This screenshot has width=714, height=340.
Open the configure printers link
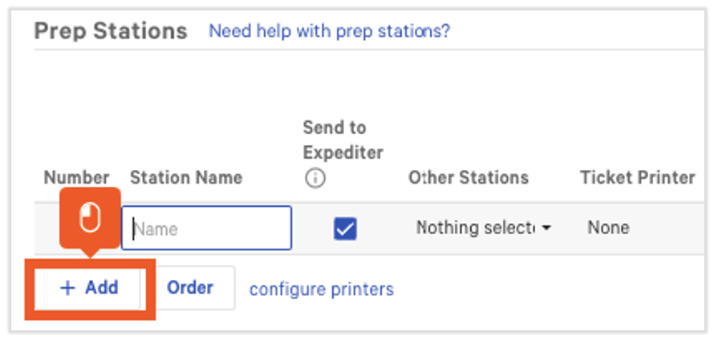pos(321,289)
